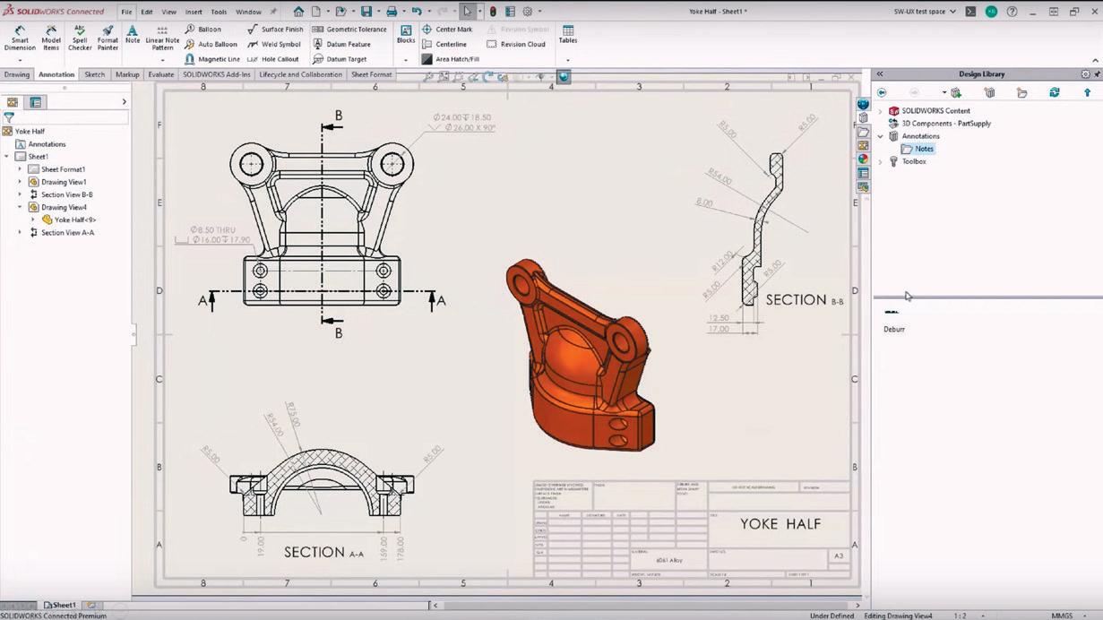Insert a Surface Finish symbol

[x=275, y=30]
